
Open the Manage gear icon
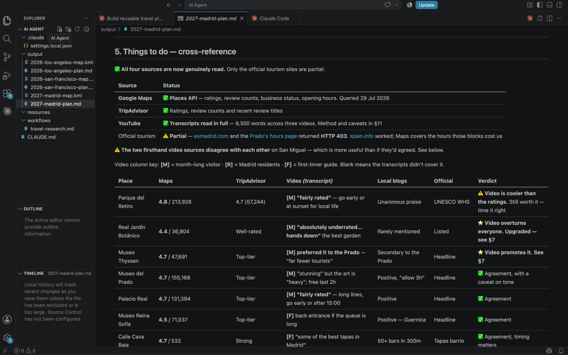pyautogui.click(x=7, y=338)
